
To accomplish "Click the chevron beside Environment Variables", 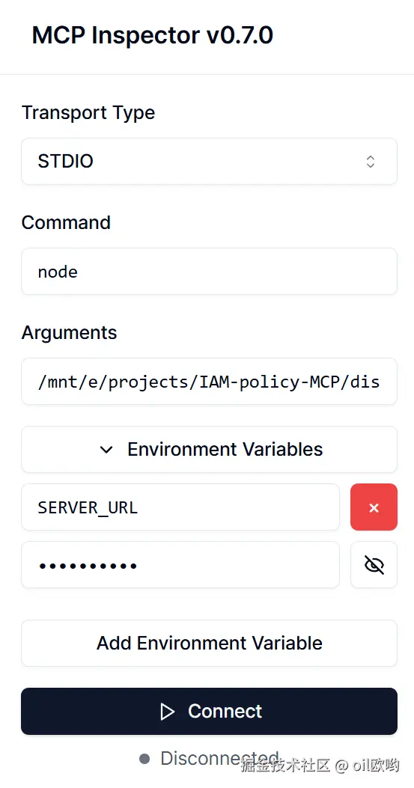I will 106,450.
